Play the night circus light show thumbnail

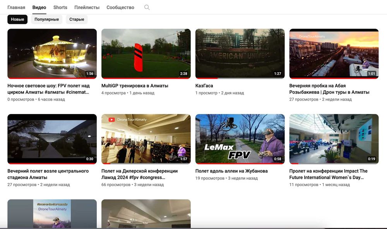pos(52,53)
